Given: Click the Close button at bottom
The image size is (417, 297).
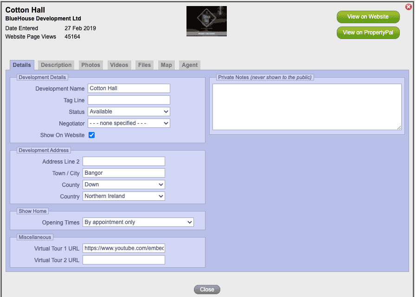Looking at the screenshot, I should click(207, 290).
